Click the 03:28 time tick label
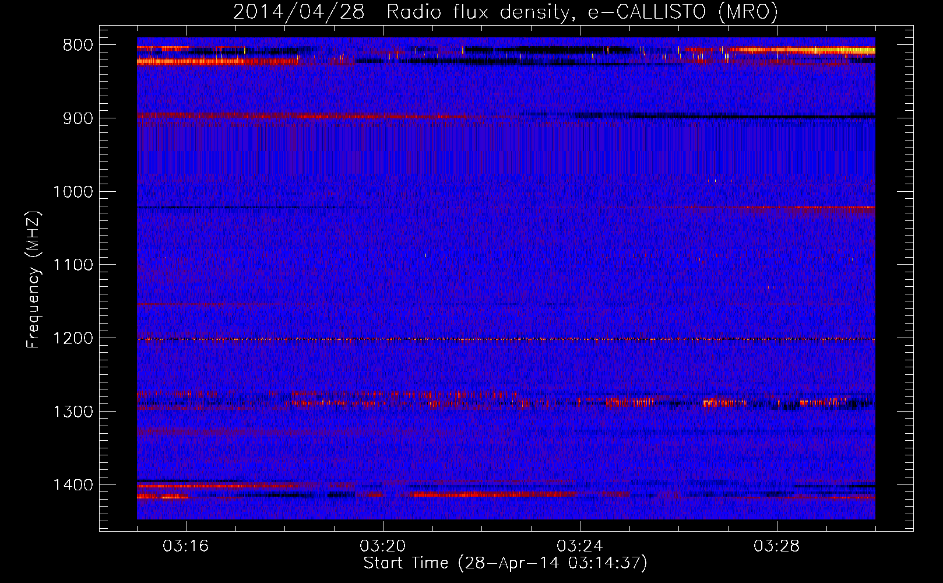The width and height of the screenshot is (943, 583). pos(777,546)
